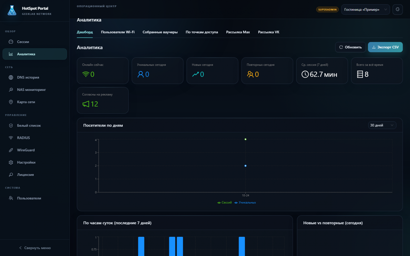Screen dimensions: 410x256
Task: Open the Рассылка VK tab
Action: pos(269,32)
